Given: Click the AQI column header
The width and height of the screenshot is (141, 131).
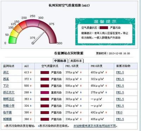Looking at the screenshot, I should (26, 66).
